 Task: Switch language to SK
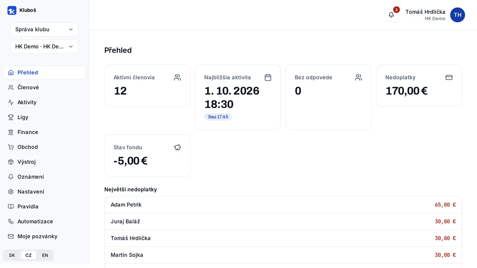(x=12, y=255)
